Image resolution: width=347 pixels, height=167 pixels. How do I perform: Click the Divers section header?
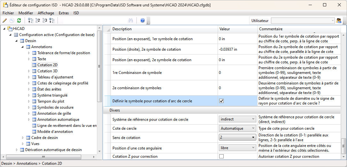(222, 110)
